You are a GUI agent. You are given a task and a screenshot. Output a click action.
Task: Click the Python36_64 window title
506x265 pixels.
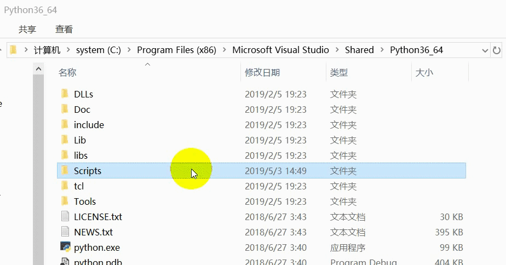pos(30,10)
